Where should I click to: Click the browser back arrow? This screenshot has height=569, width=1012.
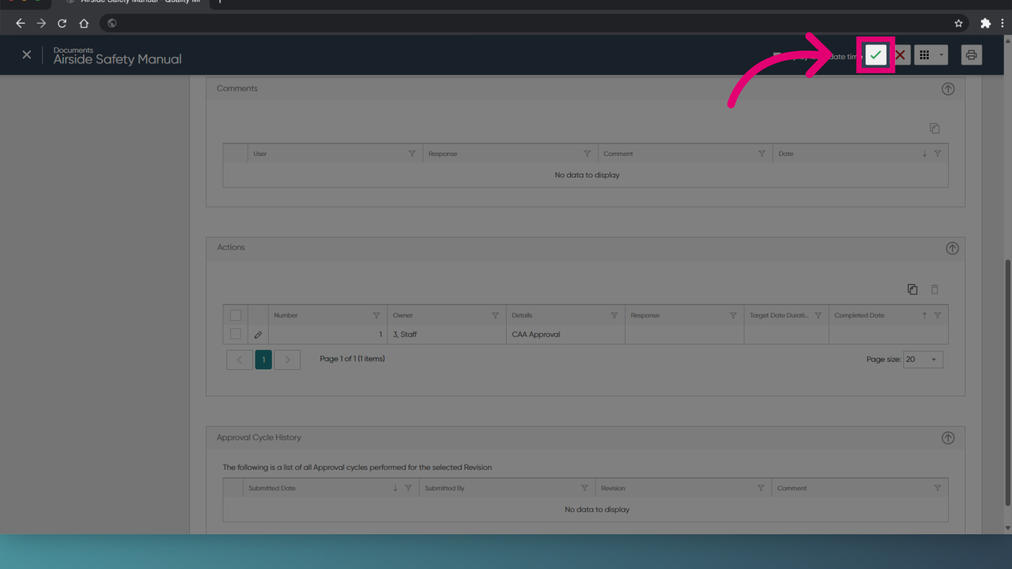point(20,23)
